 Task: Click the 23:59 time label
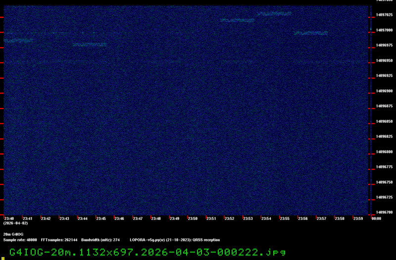point(358,218)
